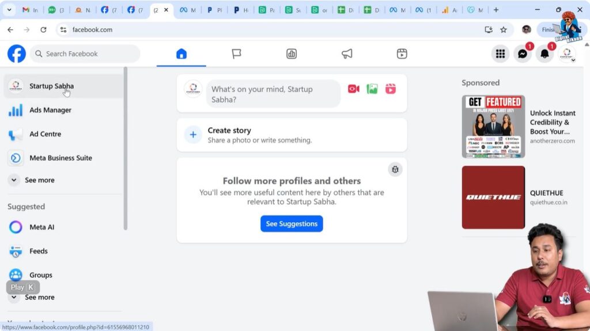Bookmark this page with star
The image size is (590, 331).
click(x=504, y=30)
